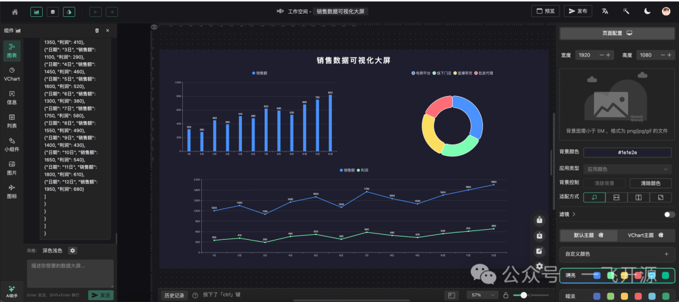Open the magic wand theme icon
Screen dimensions: 679x302
(x=626, y=11)
